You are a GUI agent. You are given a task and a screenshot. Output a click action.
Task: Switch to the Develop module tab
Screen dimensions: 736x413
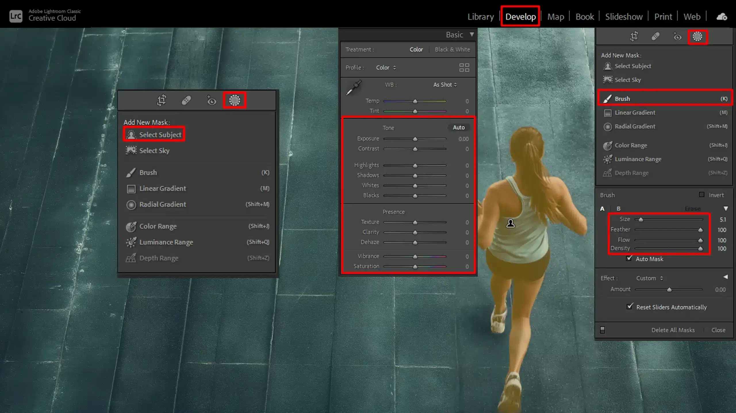tap(521, 17)
